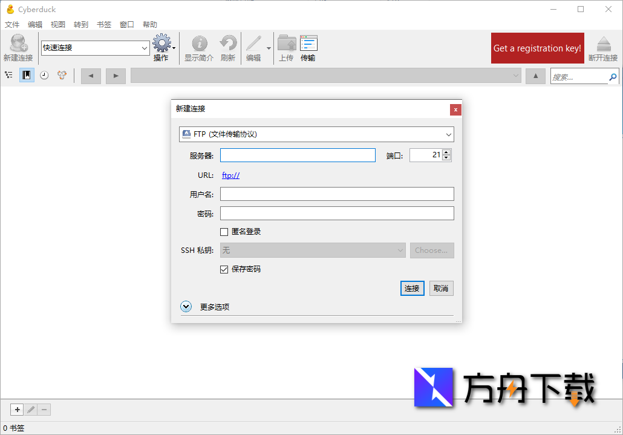Expand More Options (更多选项) section
The image size is (623, 435).
tap(187, 307)
